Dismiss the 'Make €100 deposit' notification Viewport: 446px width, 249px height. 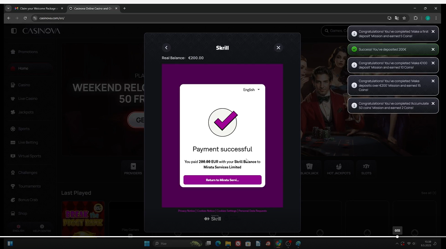pyautogui.click(x=433, y=63)
